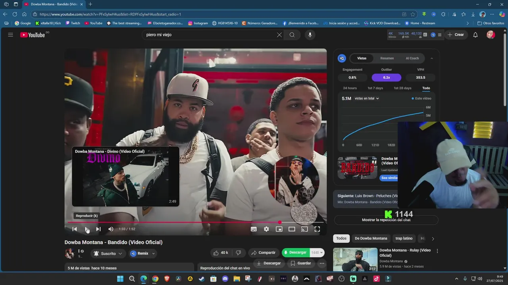
Task: Collapse the vidIQ panel chevron
Action: coord(432,58)
